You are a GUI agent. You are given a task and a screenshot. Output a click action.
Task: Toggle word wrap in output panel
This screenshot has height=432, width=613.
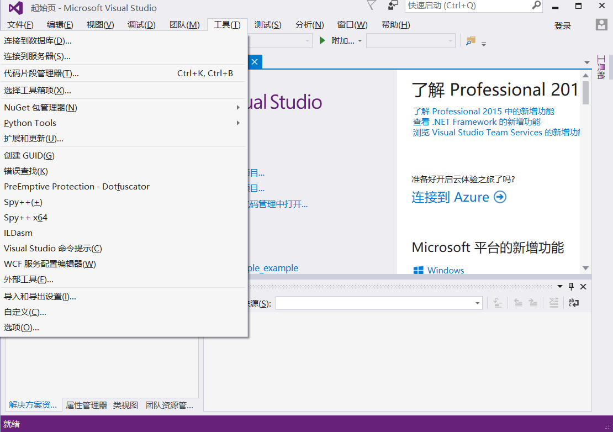click(574, 303)
